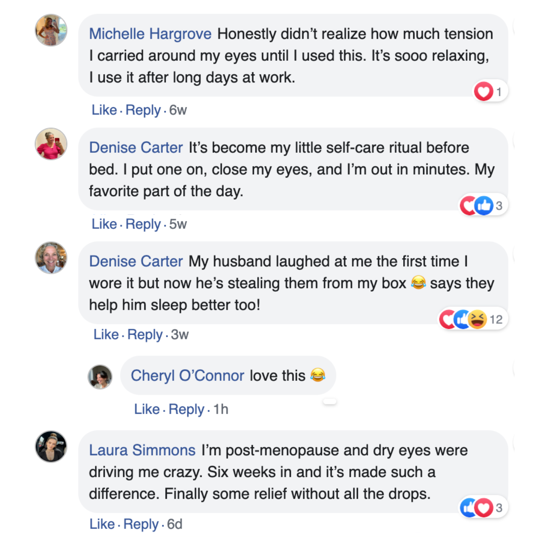Open Laura Simmons' profile avatar
This screenshot has width=546, height=546.
(x=51, y=446)
